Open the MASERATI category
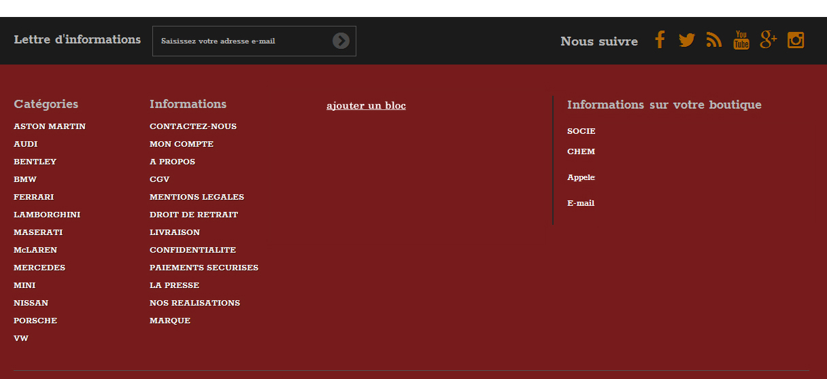 [x=38, y=232]
